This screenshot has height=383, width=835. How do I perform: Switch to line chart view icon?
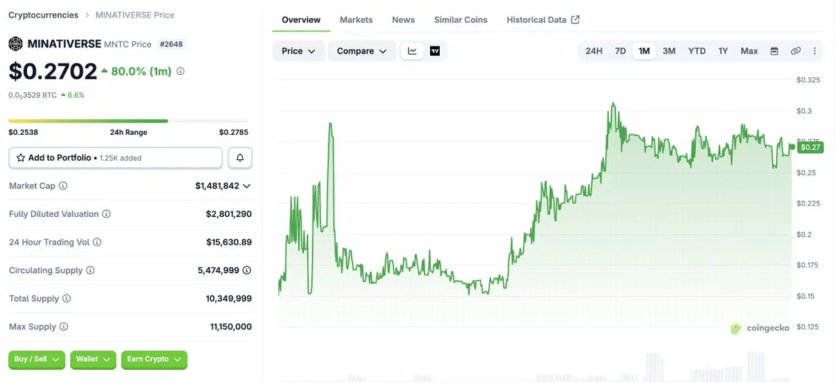tap(412, 51)
